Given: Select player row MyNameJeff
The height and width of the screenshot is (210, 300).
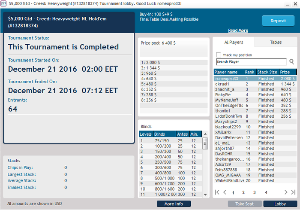Looking at the screenshot, I should pos(255,100).
